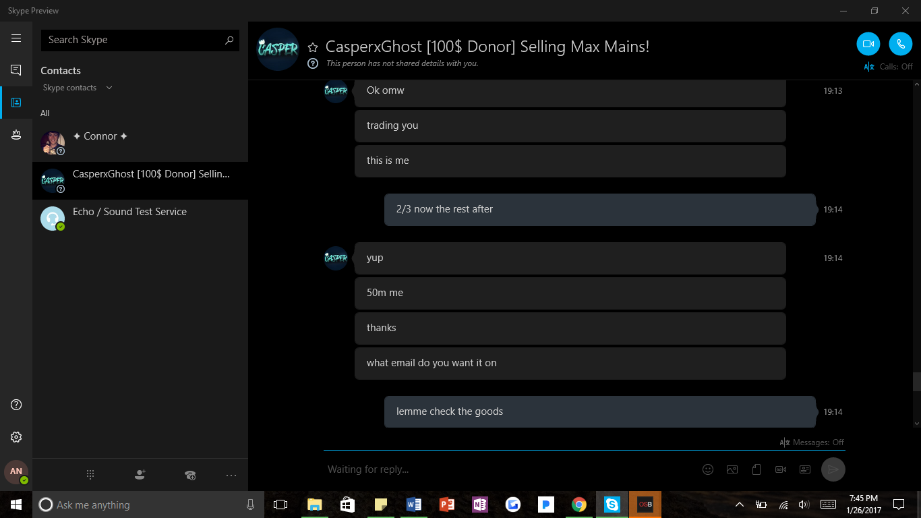Click the All contacts heading
Screen dimensions: 921x518
pyautogui.click(x=45, y=113)
